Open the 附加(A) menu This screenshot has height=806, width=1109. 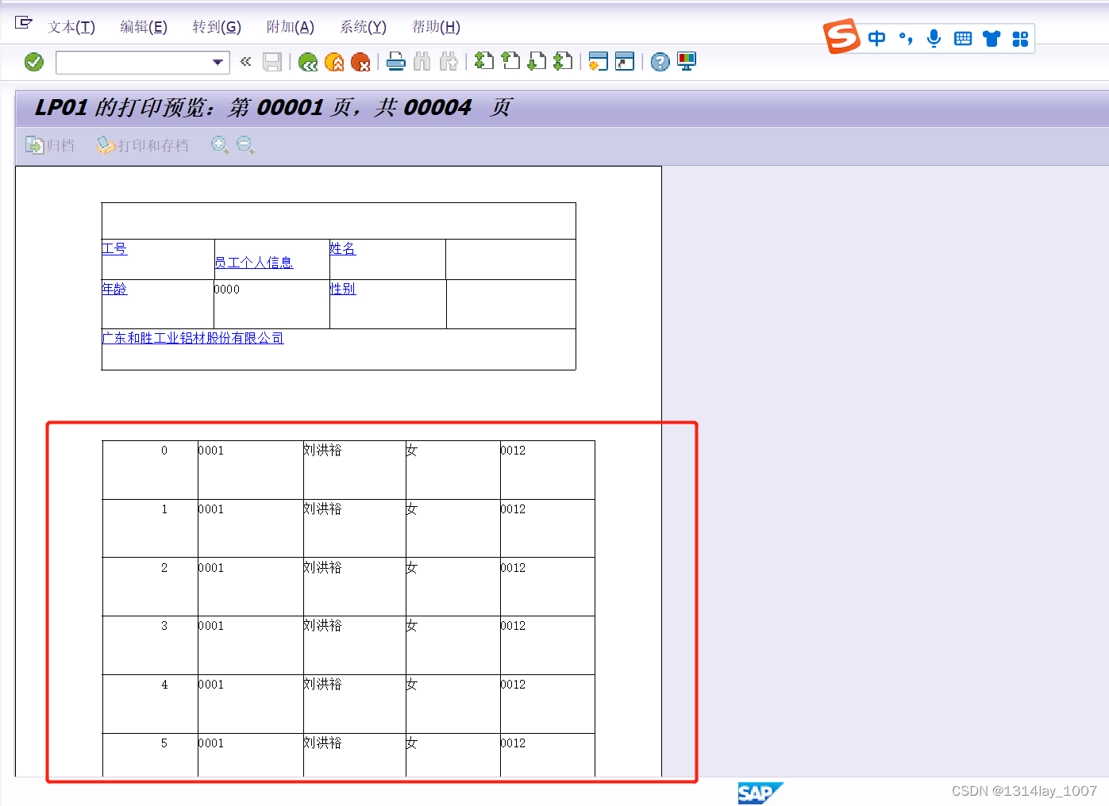pyautogui.click(x=291, y=27)
